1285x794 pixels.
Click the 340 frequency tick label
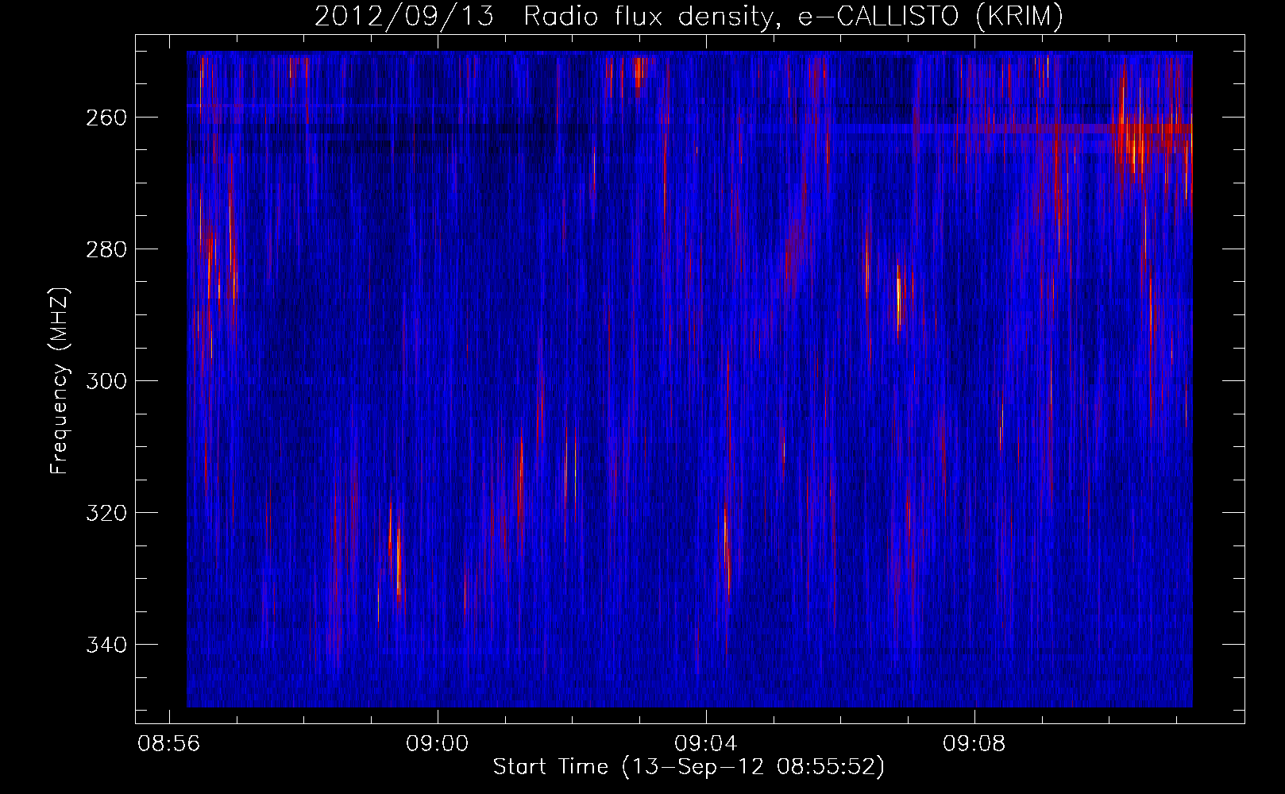(x=106, y=645)
